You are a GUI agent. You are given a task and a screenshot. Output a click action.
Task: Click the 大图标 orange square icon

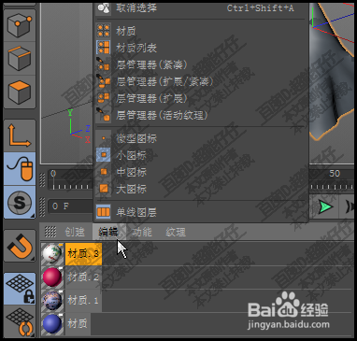(104, 189)
